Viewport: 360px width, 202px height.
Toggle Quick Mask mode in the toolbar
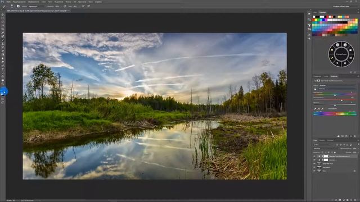click(x=2, y=99)
